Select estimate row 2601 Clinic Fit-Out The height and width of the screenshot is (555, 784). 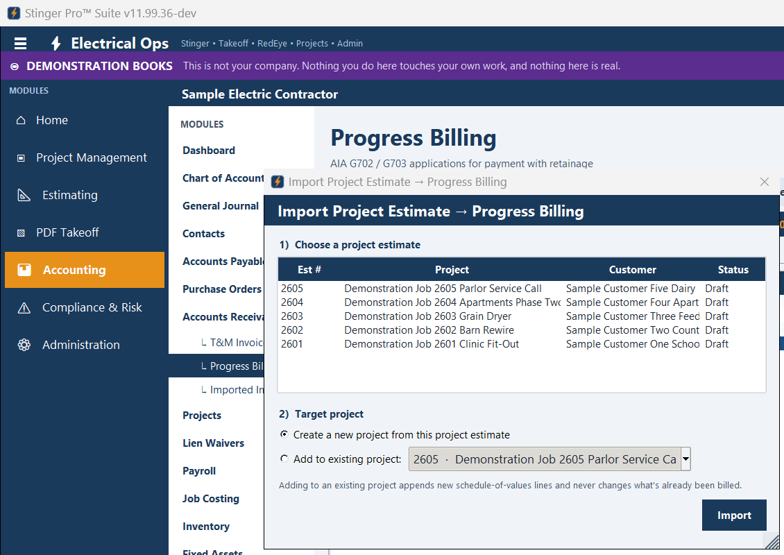tap(522, 344)
